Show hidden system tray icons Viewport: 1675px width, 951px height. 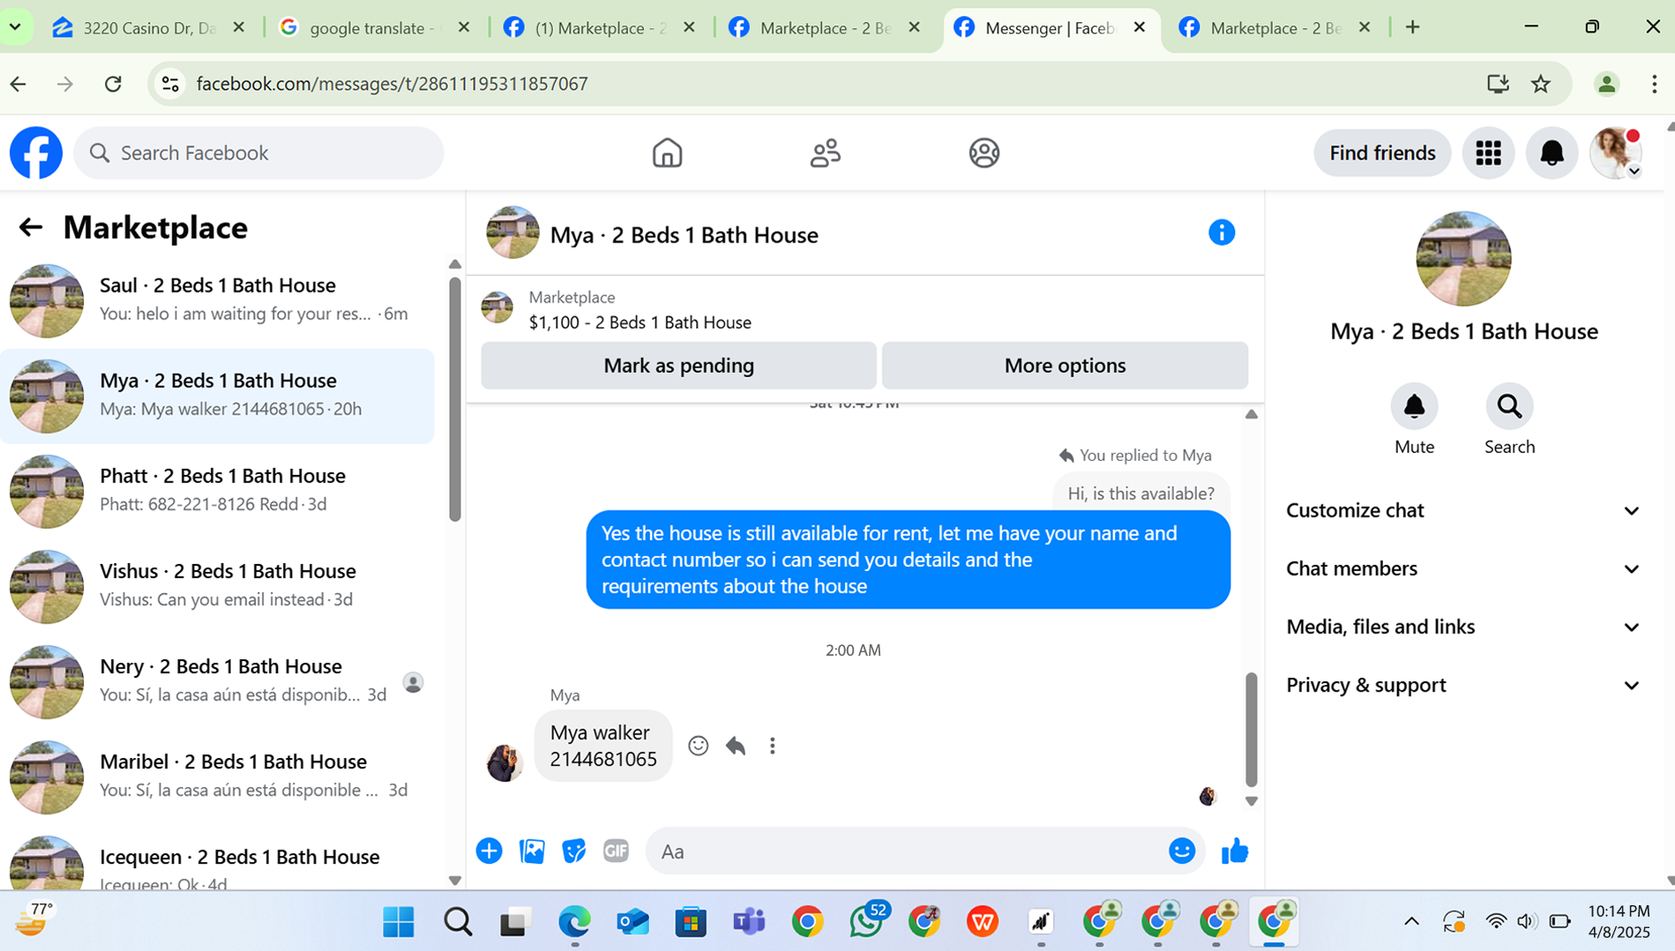[1411, 922]
